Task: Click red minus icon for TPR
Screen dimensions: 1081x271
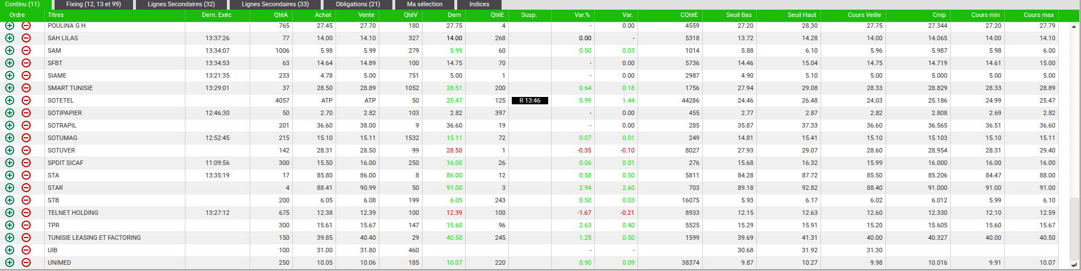Action: point(26,225)
